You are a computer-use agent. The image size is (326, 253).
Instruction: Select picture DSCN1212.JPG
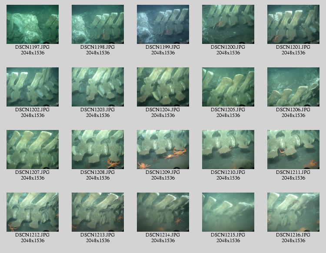pyautogui.click(x=33, y=212)
